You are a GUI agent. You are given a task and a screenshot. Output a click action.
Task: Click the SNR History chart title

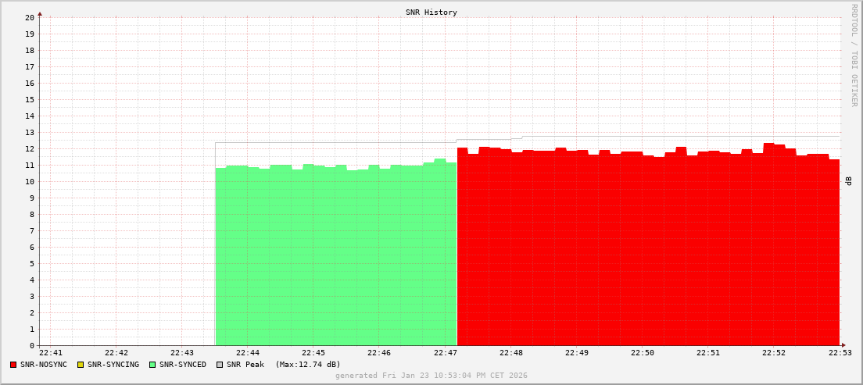pyautogui.click(x=431, y=12)
